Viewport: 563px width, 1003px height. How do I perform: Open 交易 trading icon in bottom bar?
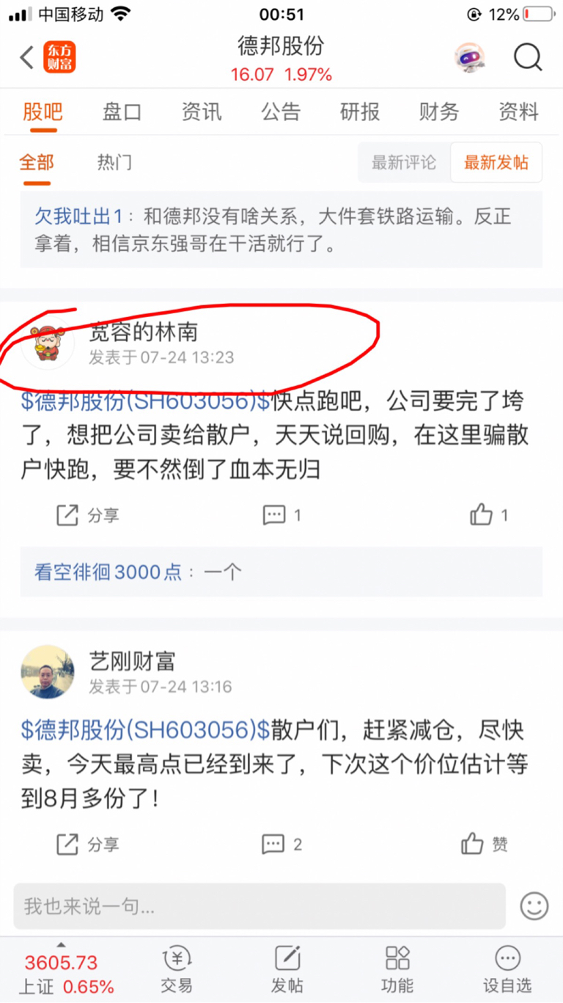[177, 970]
